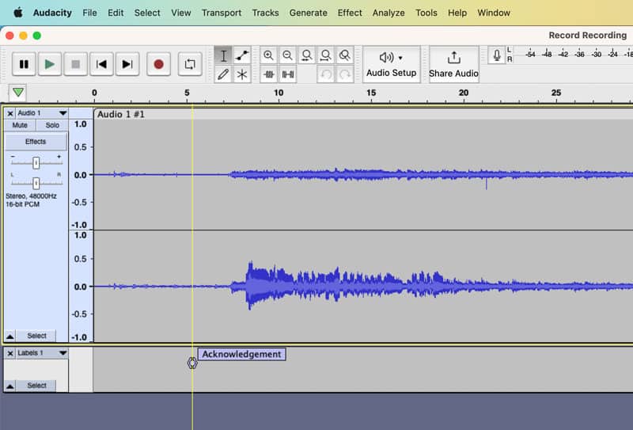Toggle the Loop playback button
Screen dimensions: 633x430
(190, 64)
